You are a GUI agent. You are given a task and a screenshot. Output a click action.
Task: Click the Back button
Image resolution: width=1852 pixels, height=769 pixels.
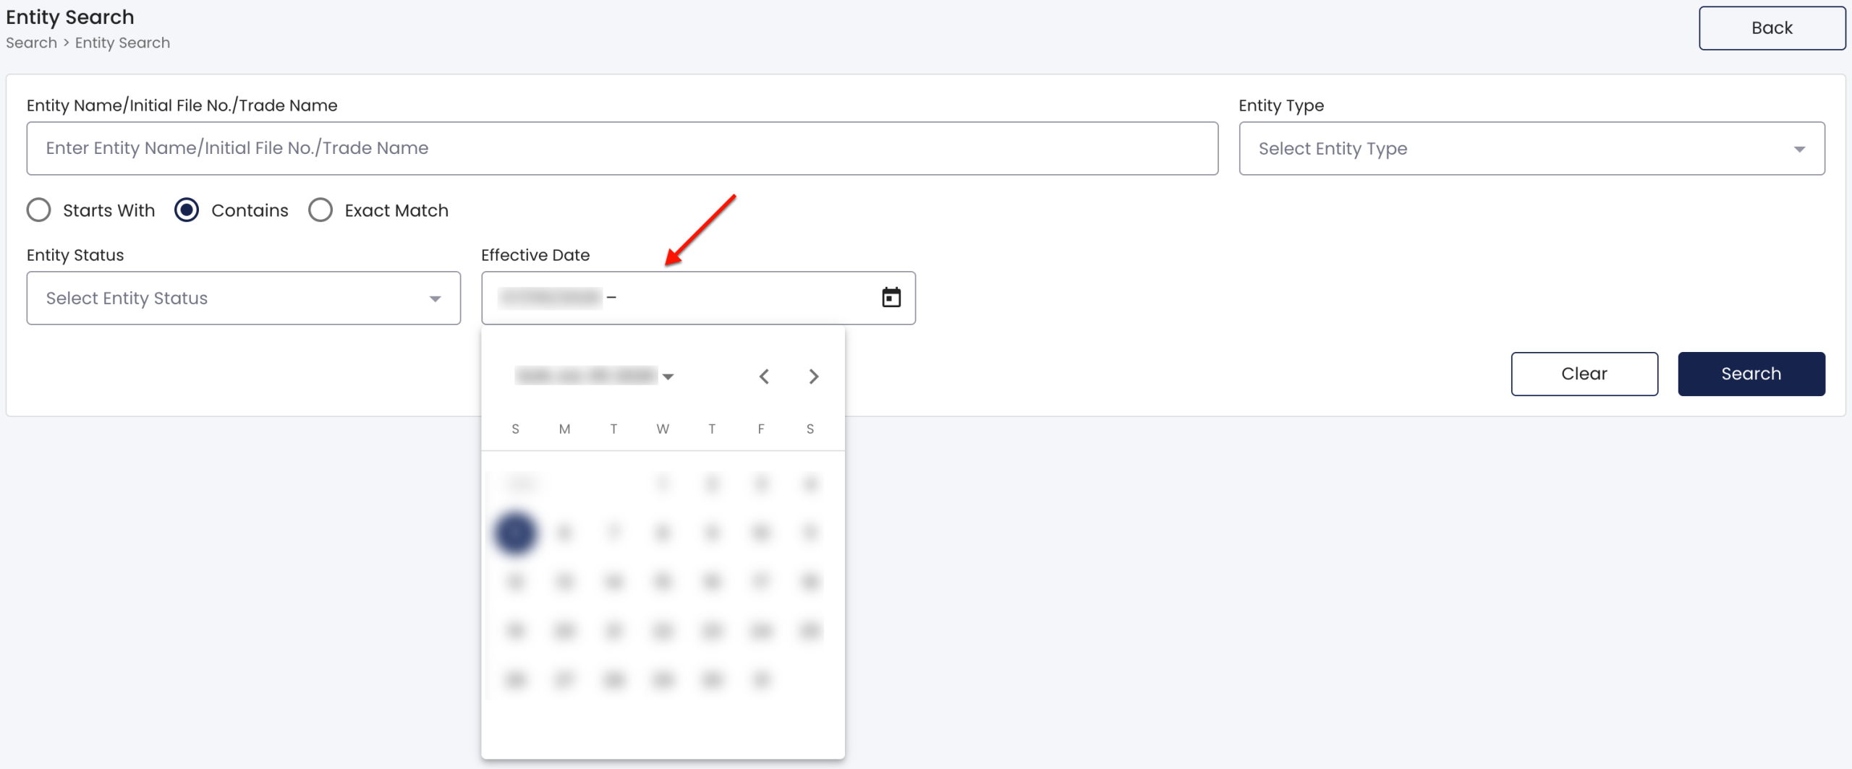[x=1772, y=28]
